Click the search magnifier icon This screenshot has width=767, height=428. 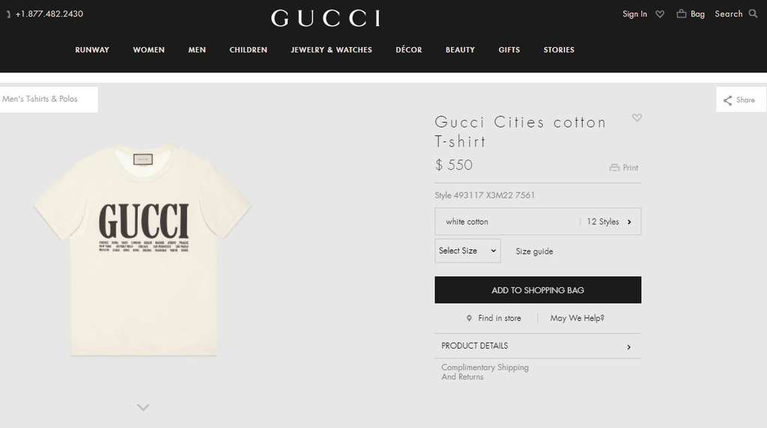753,13
